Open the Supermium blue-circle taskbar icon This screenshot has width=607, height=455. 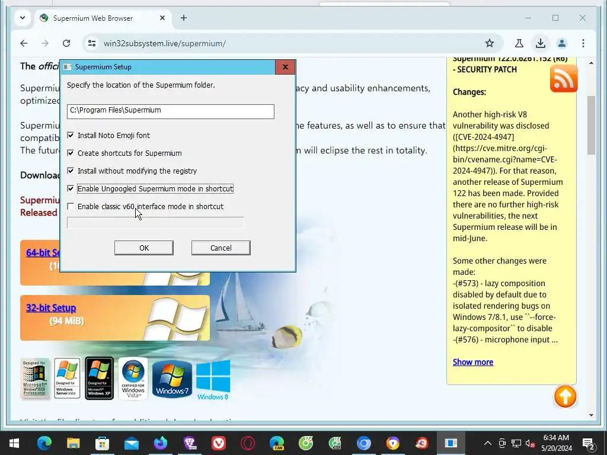click(x=364, y=443)
